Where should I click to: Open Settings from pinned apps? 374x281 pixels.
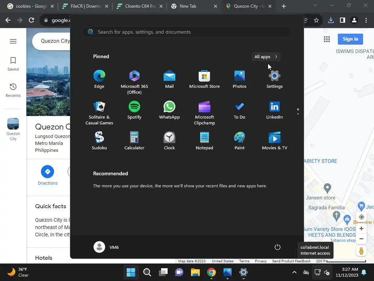point(275,79)
